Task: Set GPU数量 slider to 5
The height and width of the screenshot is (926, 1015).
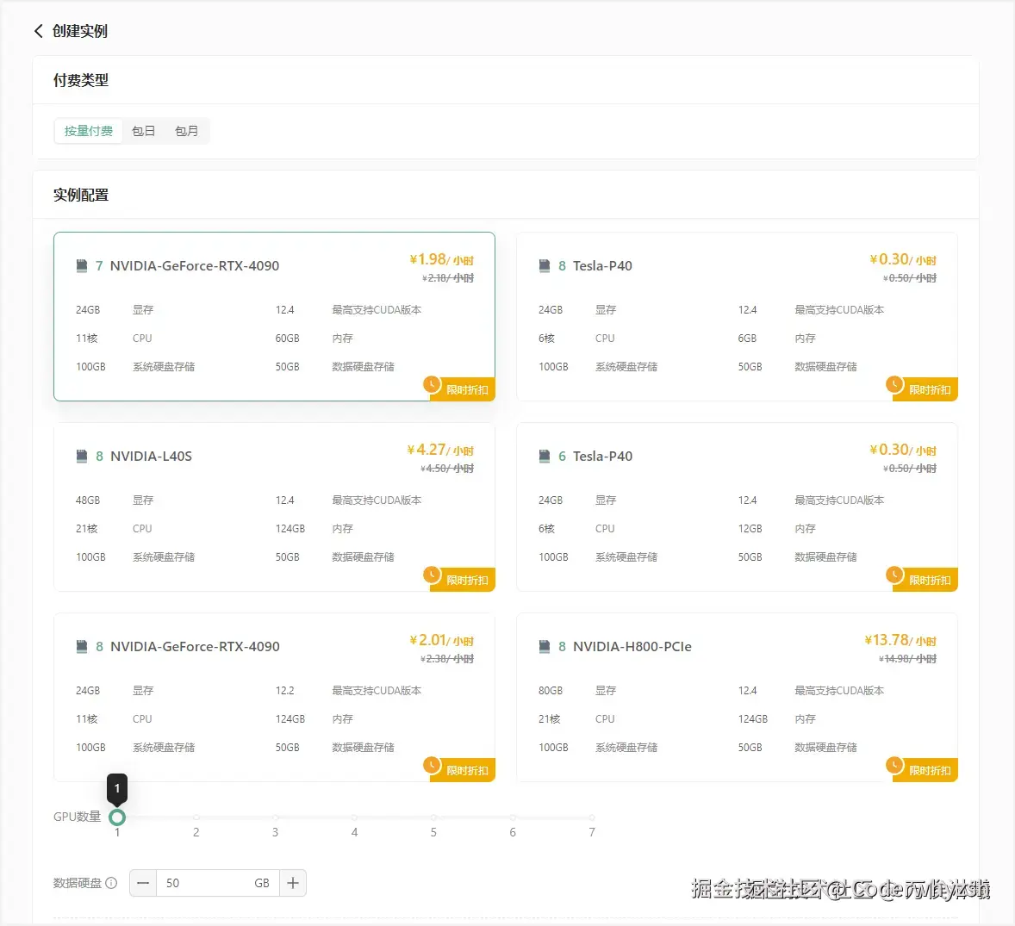Action: [433, 817]
